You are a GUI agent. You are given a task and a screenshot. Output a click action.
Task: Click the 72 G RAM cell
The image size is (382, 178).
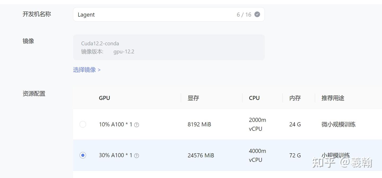[x=295, y=155]
